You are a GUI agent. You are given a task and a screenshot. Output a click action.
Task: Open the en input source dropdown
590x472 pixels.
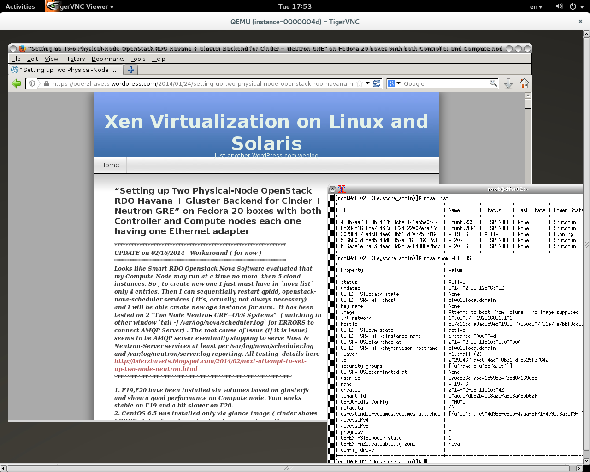[x=536, y=6]
